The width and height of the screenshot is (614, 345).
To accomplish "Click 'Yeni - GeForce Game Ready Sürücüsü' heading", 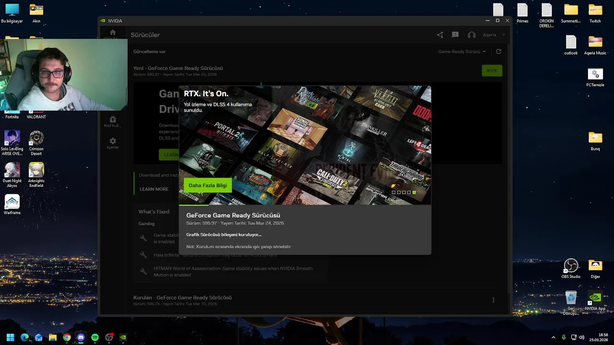I will [x=178, y=68].
